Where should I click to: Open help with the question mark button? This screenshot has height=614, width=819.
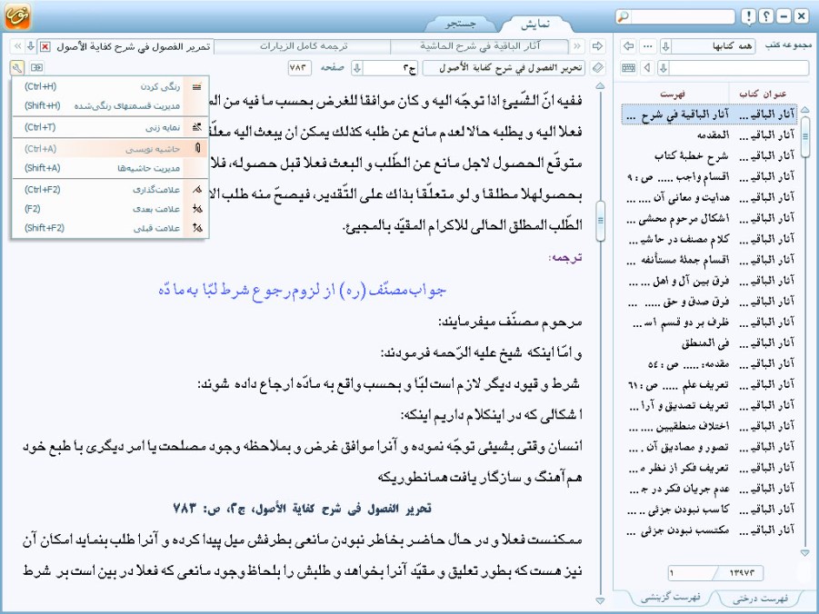(x=765, y=16)
